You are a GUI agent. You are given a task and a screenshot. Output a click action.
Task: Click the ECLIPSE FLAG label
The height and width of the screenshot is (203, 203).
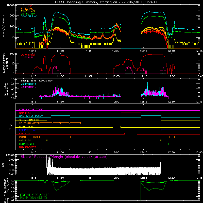tap(28, 130)
